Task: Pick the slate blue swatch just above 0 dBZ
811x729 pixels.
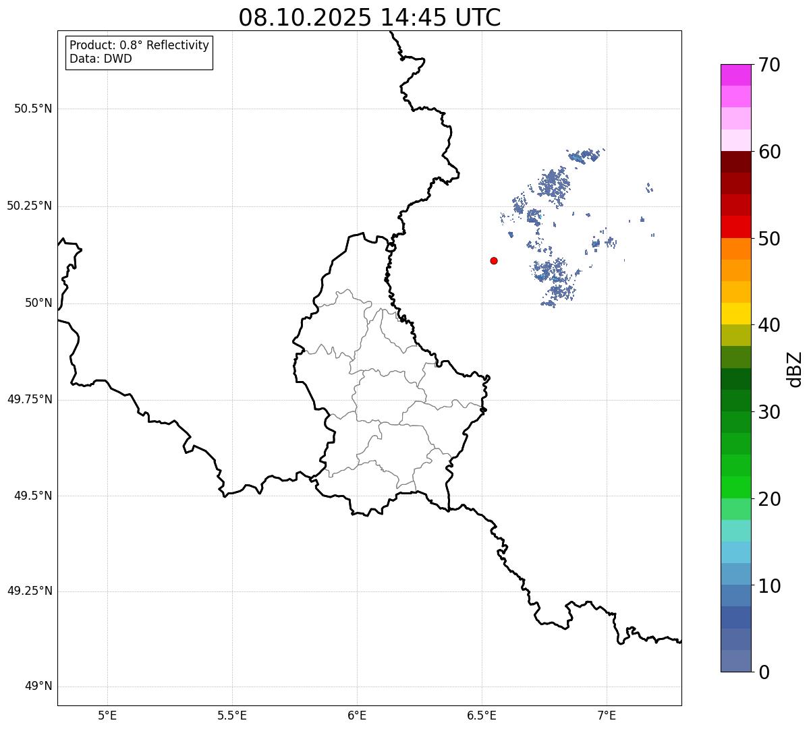Action: click(735, 661)
